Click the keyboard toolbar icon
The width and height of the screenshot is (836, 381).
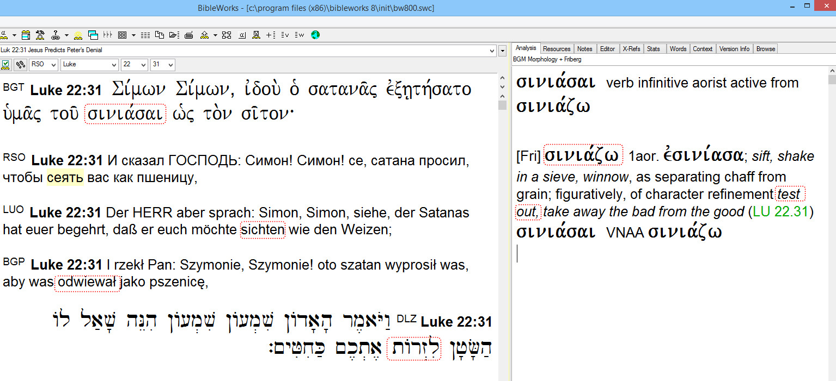tap(189, 35)
